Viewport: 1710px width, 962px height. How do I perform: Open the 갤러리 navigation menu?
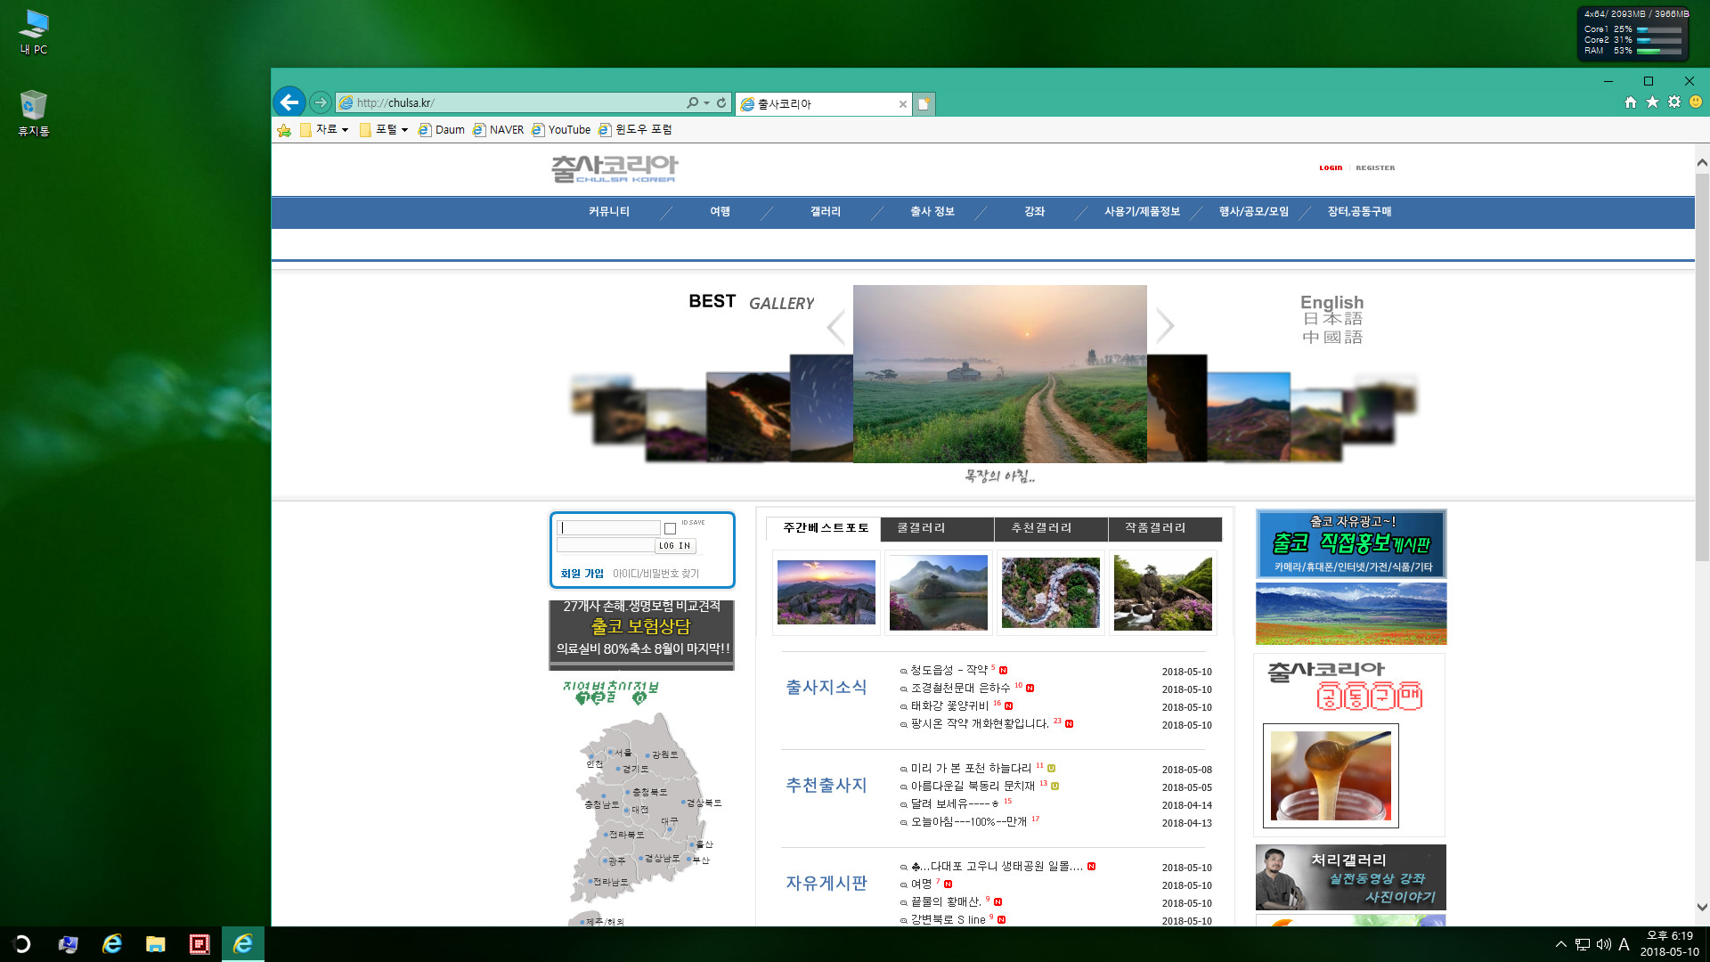[826, 212]
